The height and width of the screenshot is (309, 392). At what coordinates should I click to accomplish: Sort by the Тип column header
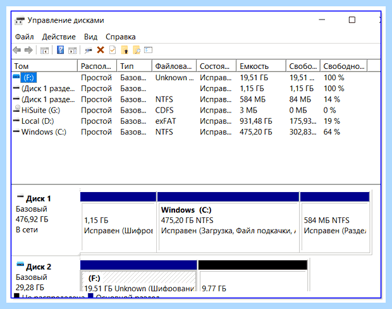(134, 66)
